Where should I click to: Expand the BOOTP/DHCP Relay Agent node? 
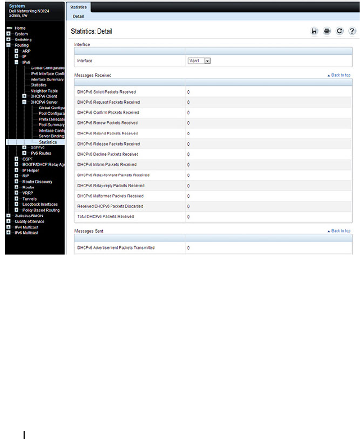(x=16, y=164)
